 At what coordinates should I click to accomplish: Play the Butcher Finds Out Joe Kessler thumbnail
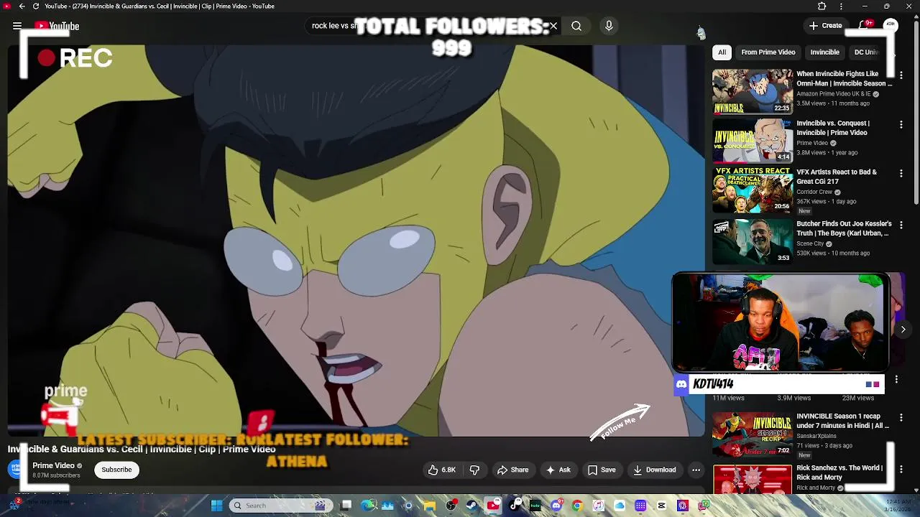tap(752, 241)
